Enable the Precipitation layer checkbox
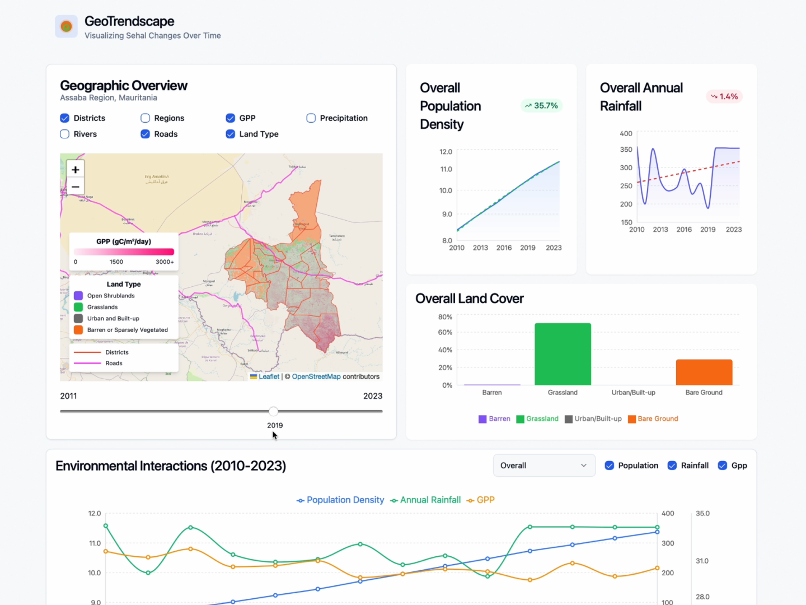Screen dimensions: 806x605 pyautogui.click(x=311, y=118)
